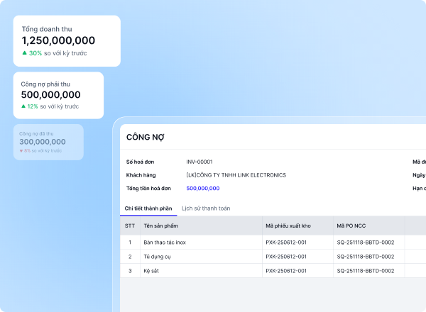
Task: Click row number 2 in the STT column
Action: click(x=130, y=257)
